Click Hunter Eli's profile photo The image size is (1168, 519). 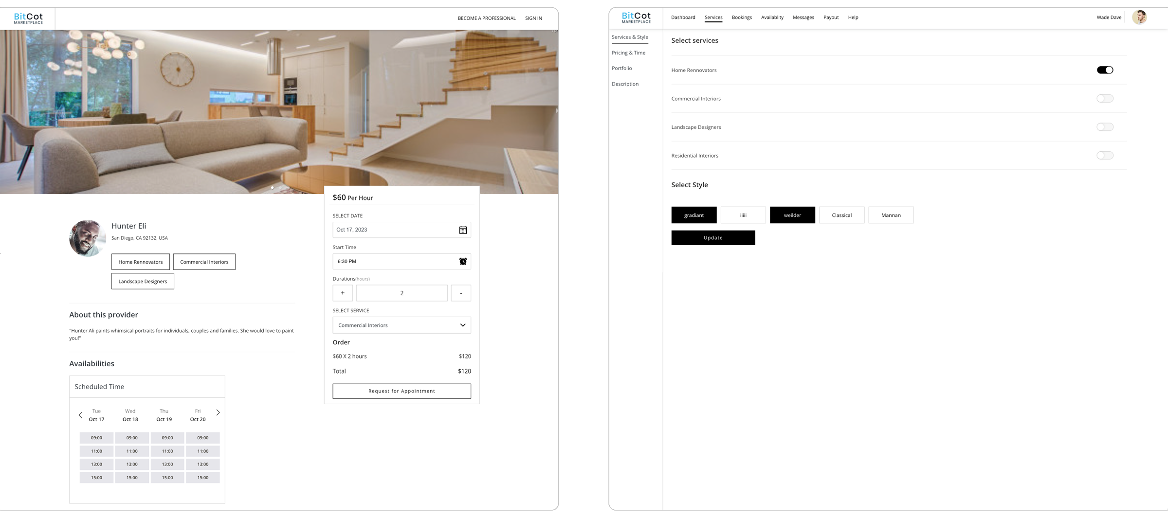click(88, 238)
